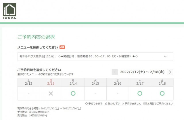Select the available circle for Friday 2/18
184x120 pixels.
(162, 93)
